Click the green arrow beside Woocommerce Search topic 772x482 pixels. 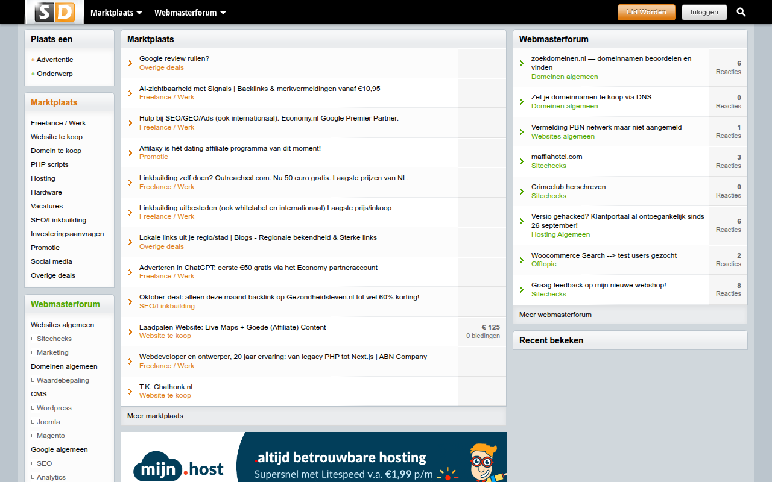[x=522, y=260]
